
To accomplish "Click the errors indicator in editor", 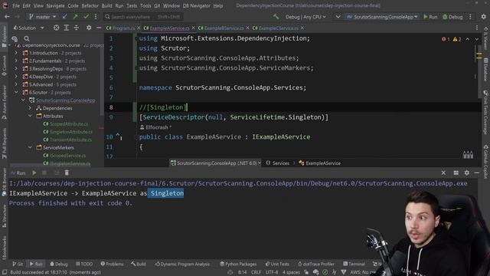I will (x=446, y=39).
